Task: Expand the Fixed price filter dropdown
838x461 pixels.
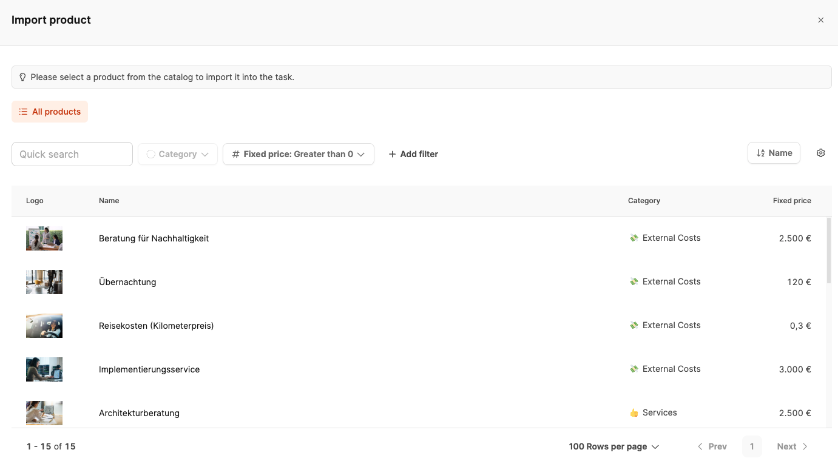Action: 298,154
